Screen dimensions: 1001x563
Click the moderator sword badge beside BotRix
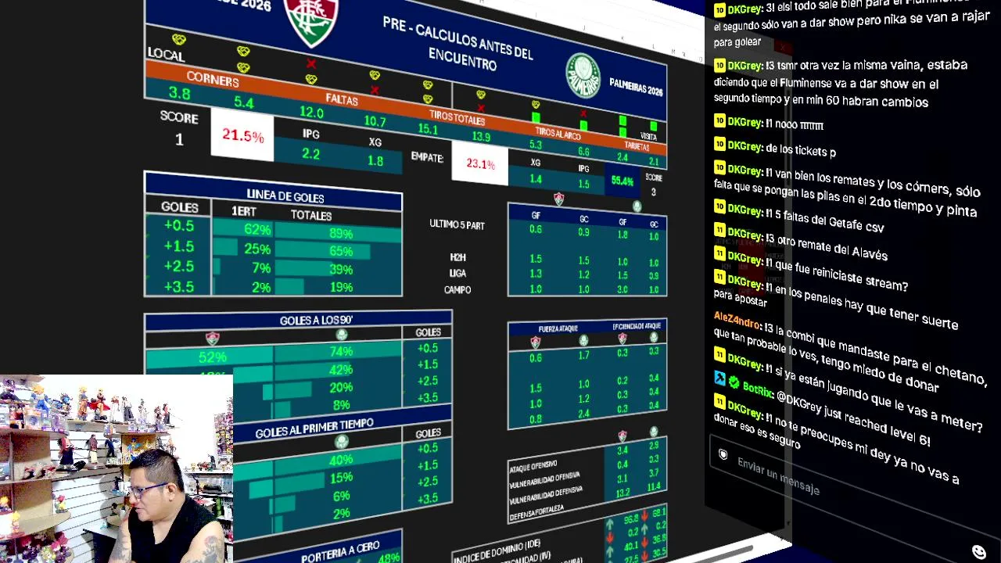(720, 378)
